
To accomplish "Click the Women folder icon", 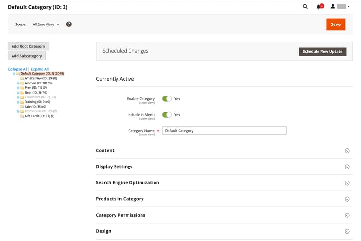I will click(x=22, y=83).
